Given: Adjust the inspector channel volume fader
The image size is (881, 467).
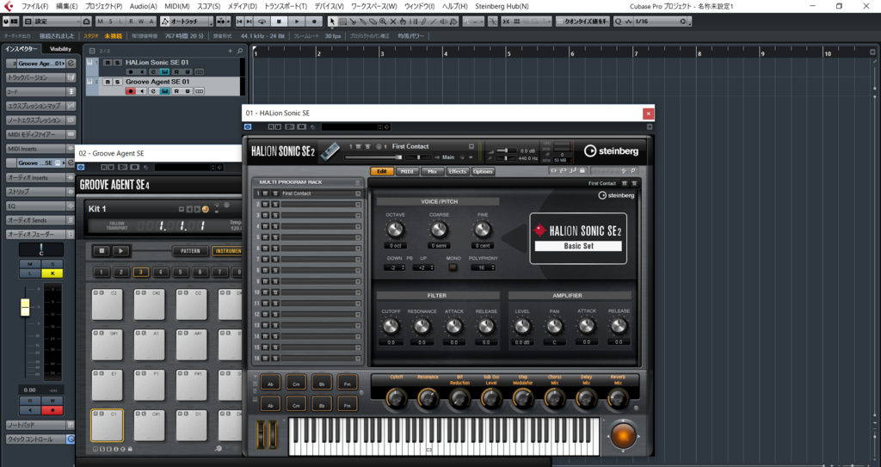Looking at the screenshot, I should [25, 307].
